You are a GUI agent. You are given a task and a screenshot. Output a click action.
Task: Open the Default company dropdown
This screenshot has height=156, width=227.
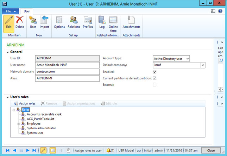click(x=203, y=65)
